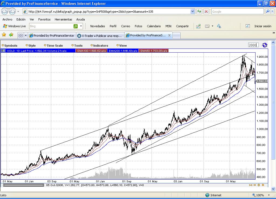
Task: Click the browser refresh page button
Action: 199,11
